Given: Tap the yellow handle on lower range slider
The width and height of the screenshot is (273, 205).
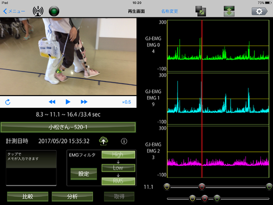Looking at the screenshot, I should (x=192, y=198).
